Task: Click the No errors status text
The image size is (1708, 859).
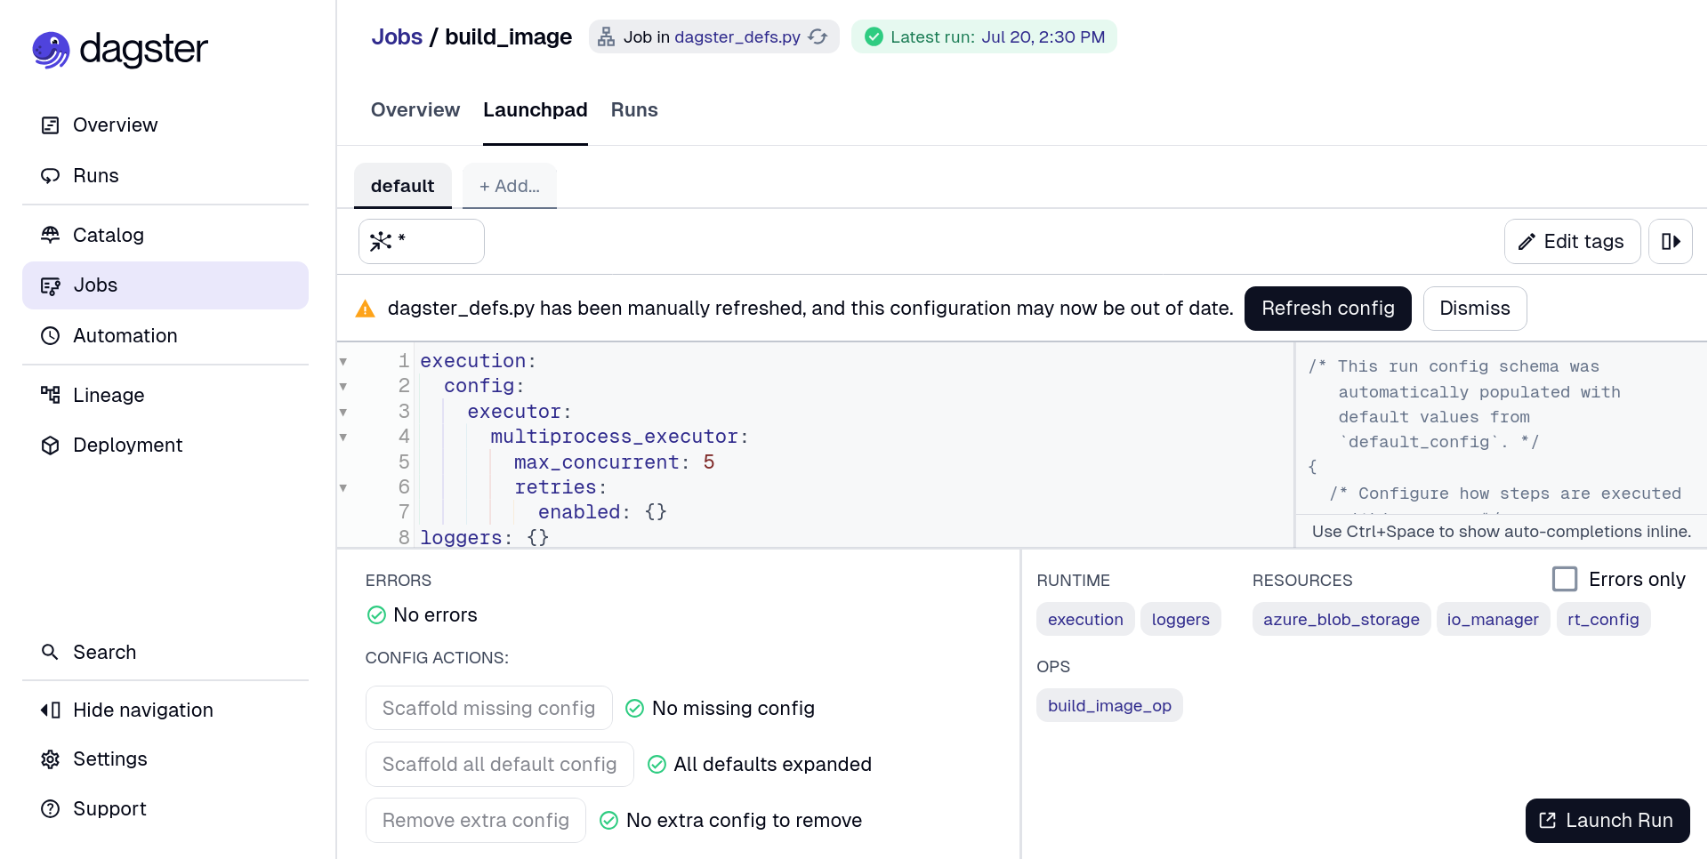Action: tap(435, 615)
